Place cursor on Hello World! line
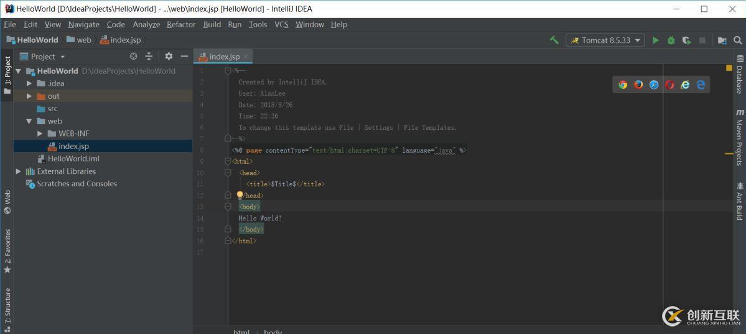 point(260,219)
